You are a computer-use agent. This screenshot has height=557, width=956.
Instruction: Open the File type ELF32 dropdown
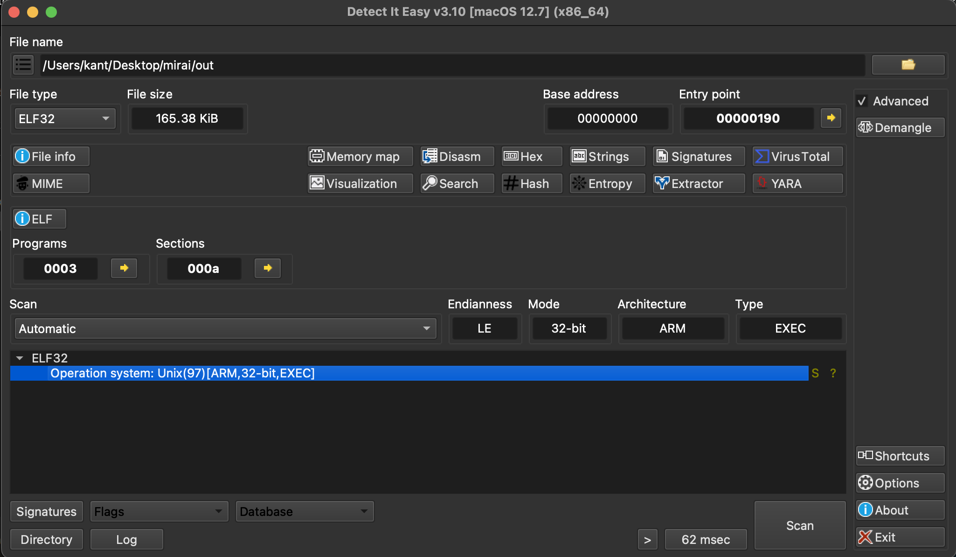[x=65, y=118]
